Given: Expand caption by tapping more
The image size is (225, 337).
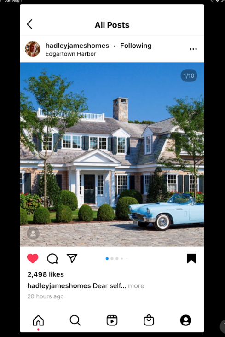Looking at the screenshot, I should 136,286.
